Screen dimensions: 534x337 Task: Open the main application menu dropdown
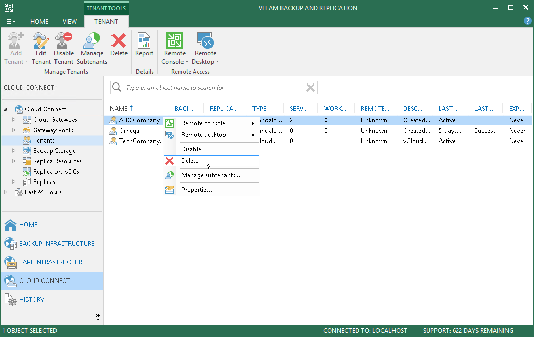click(10, 21)
